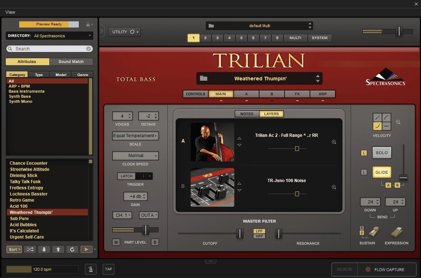421x278 pixels.
Task: Click the refresh browser icon
Action: pyautogui.click(x=72, y=249)
